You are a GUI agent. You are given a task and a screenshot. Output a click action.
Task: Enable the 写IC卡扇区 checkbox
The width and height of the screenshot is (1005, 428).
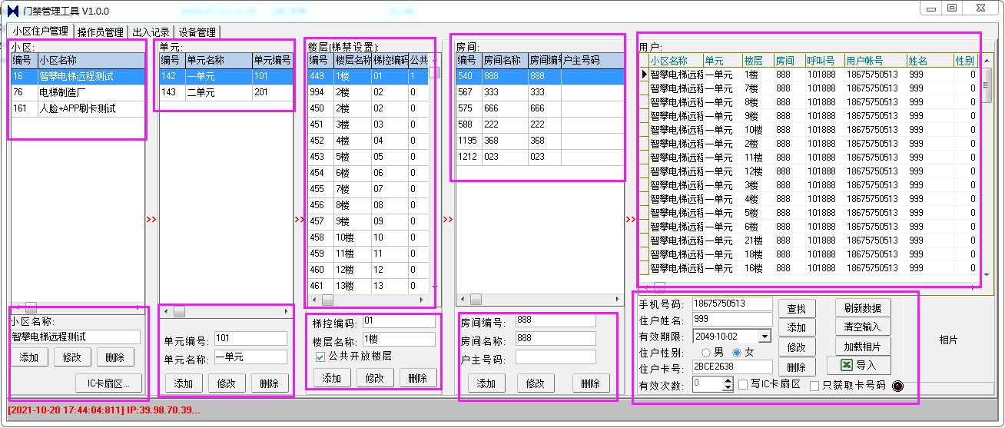click(743, 385)
